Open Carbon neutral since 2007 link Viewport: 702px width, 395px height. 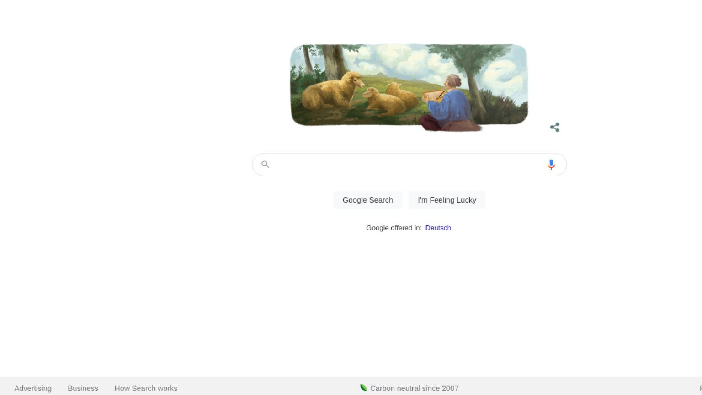[414, 388]
